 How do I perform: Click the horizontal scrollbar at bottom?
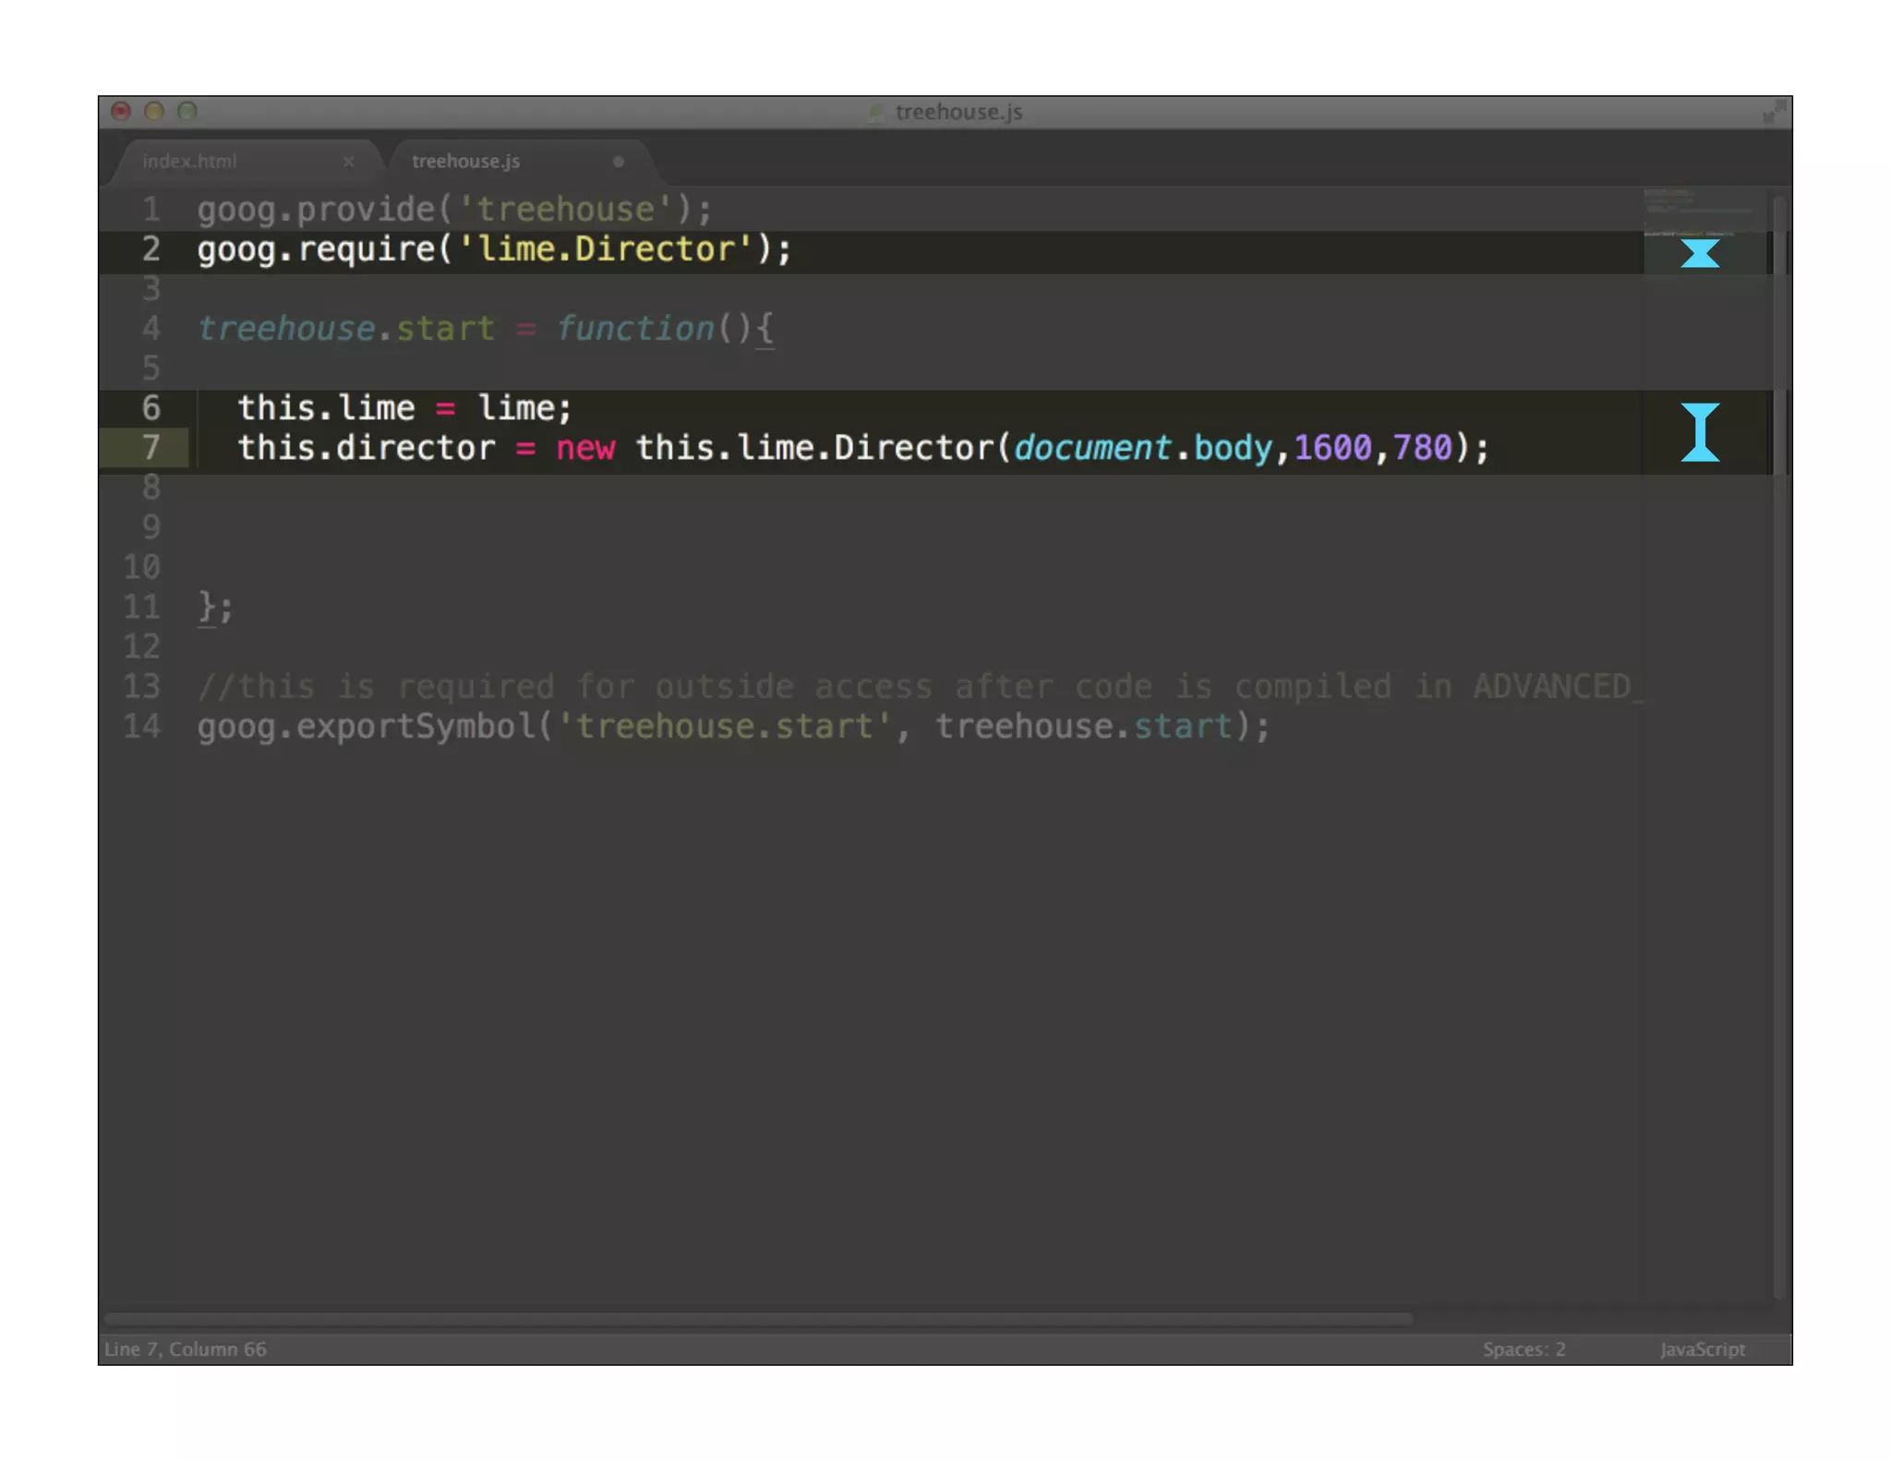point(757,1319)
